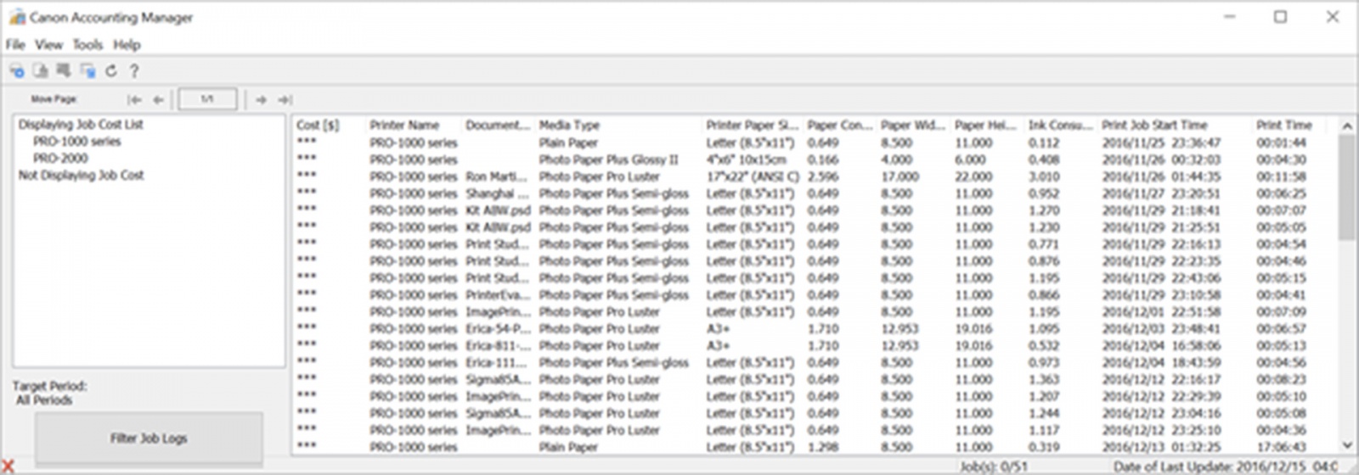This screenshot has width=1359, height=475.
Task: Click the Date of Last Update status text
Action: 1226,467
